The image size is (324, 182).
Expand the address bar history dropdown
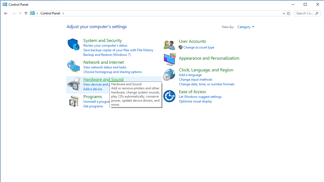click(284, 13)
